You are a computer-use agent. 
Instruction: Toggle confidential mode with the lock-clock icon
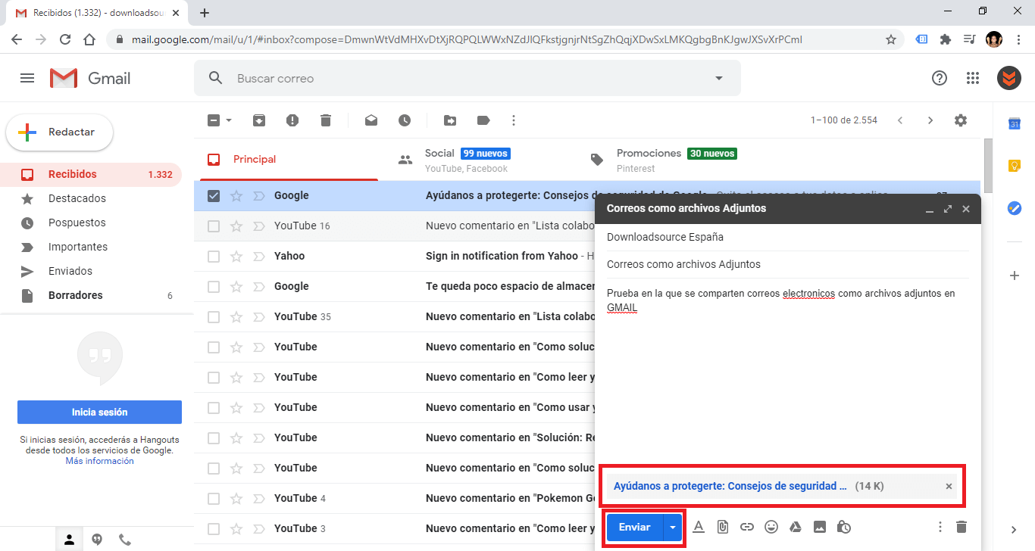(844, 527)
